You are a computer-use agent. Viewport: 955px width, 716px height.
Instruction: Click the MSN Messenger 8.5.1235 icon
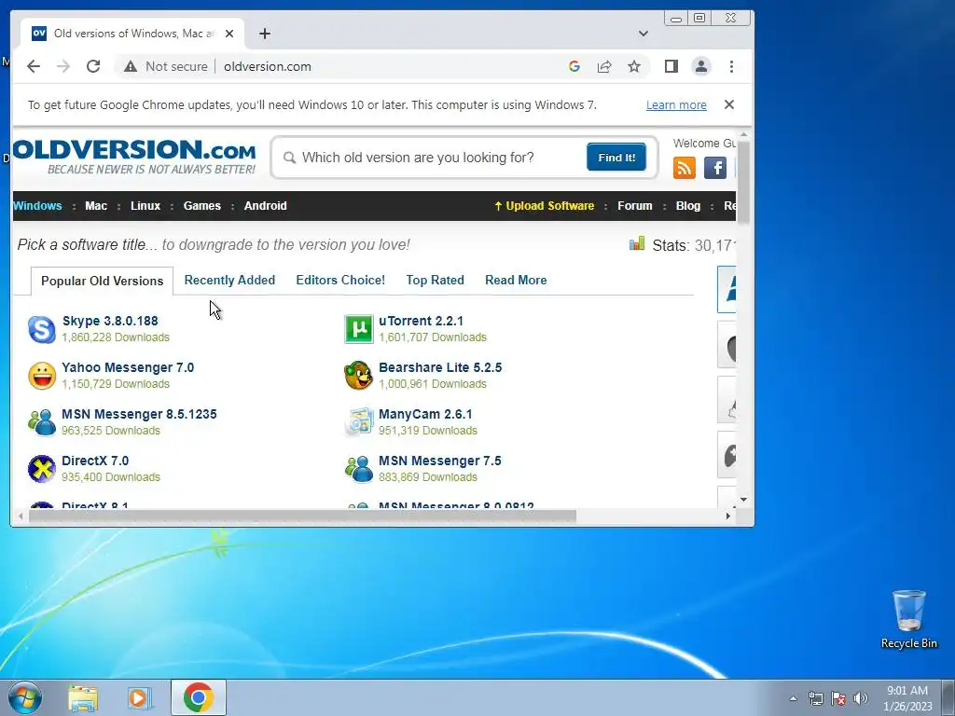(42, 422)
